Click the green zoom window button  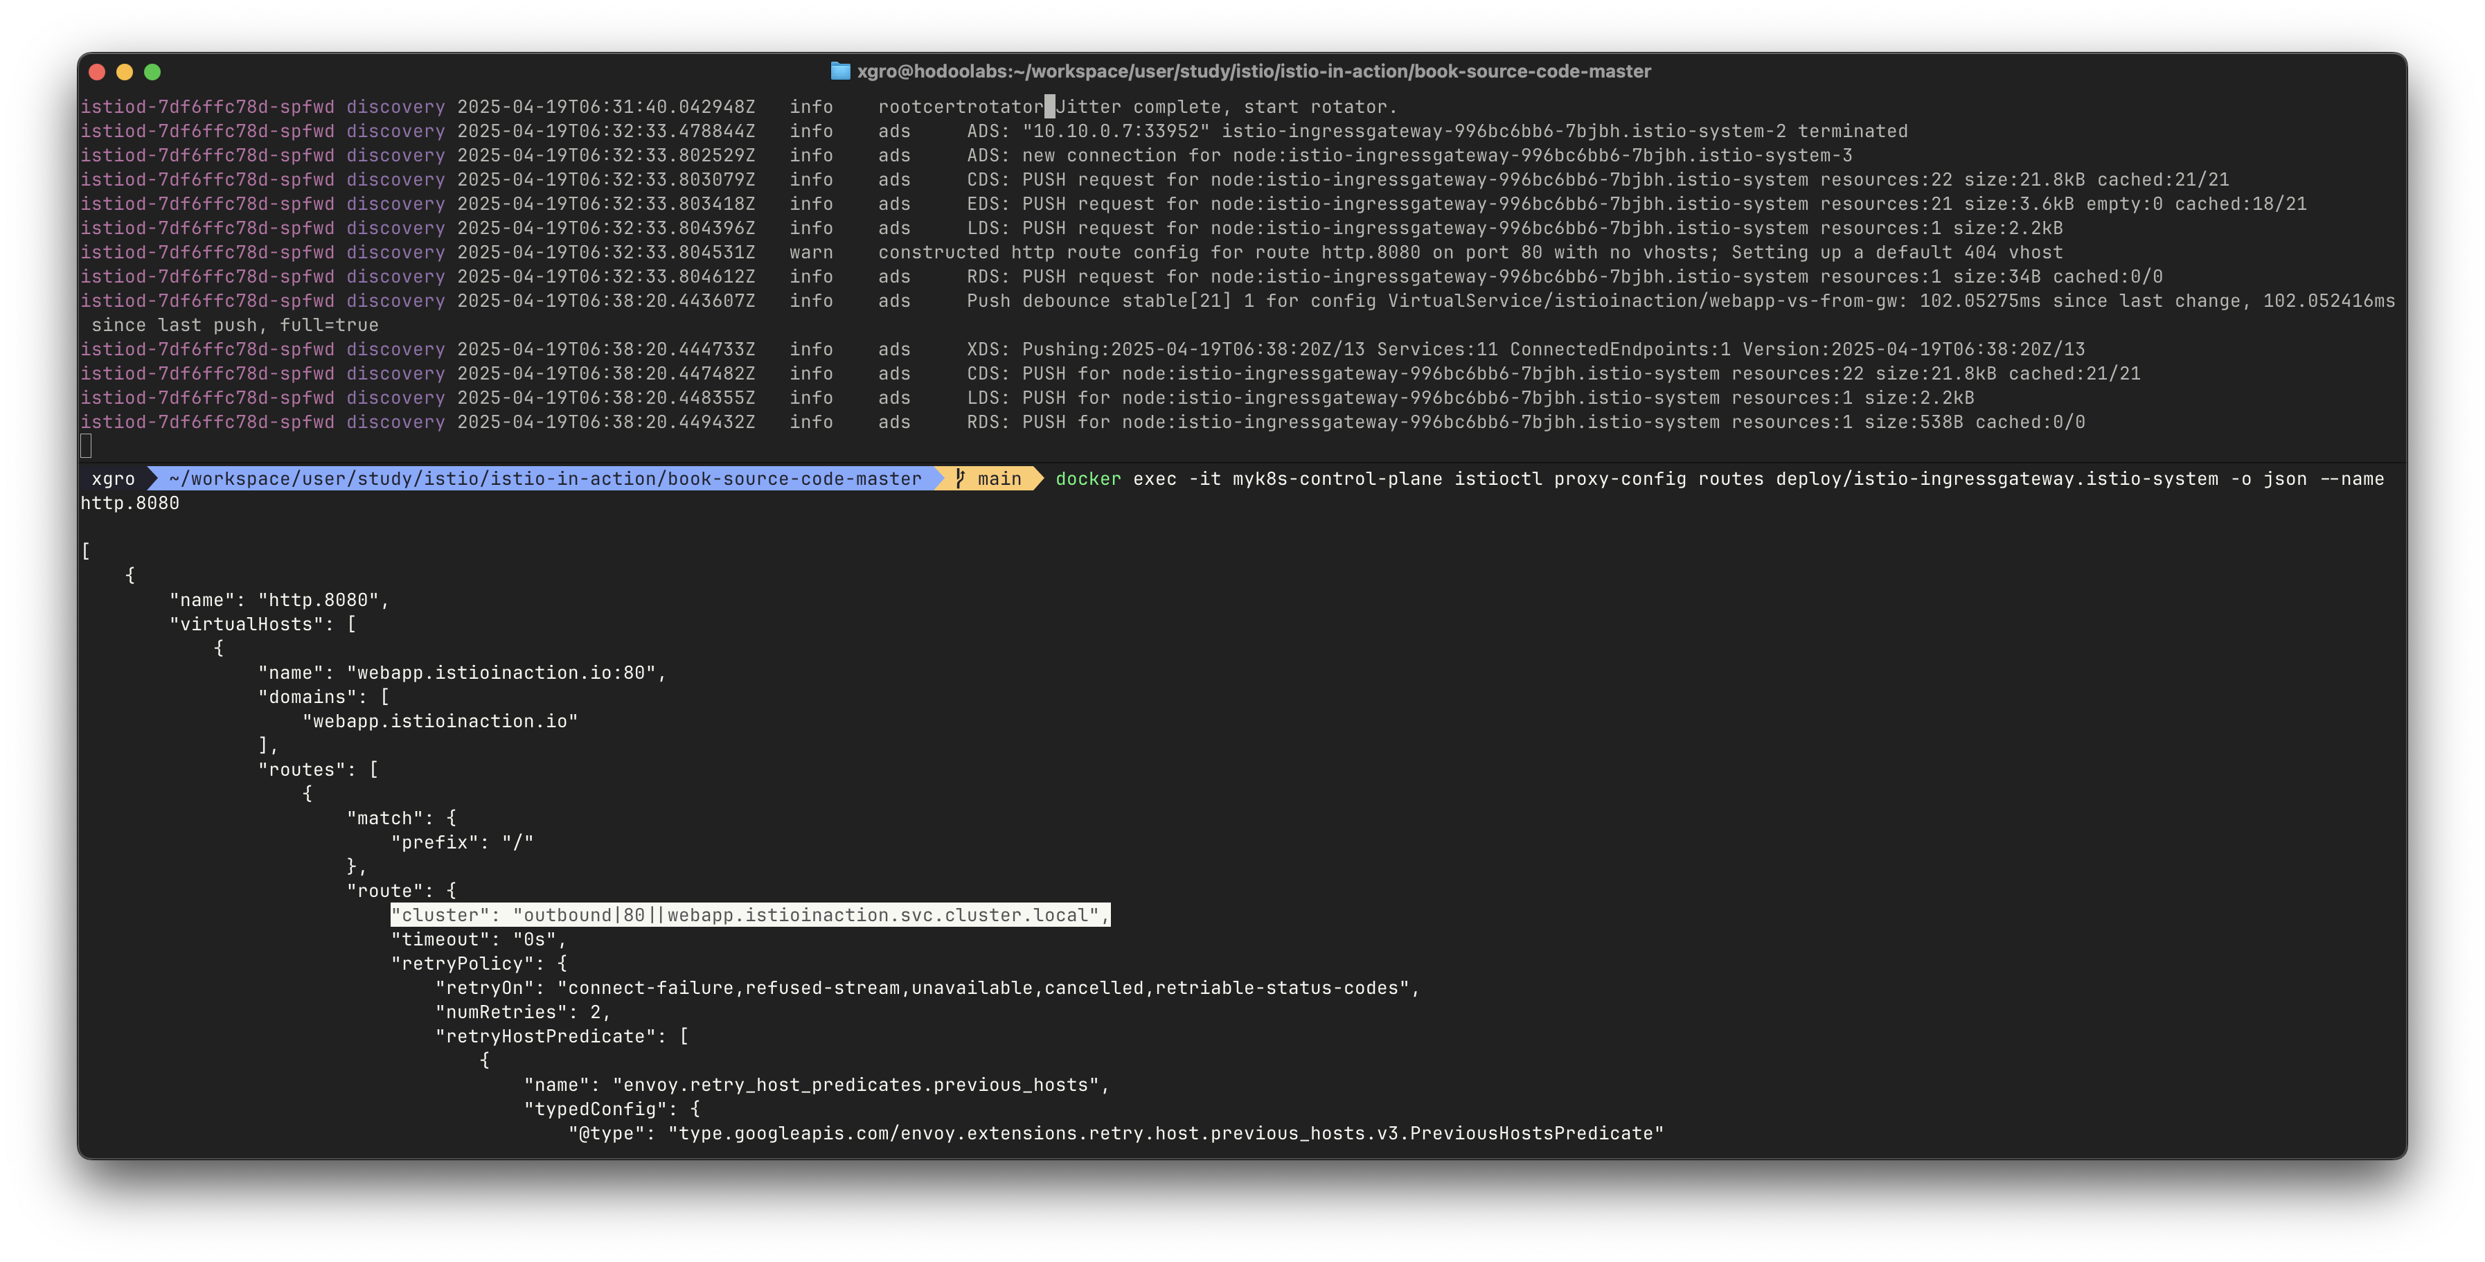152,71
